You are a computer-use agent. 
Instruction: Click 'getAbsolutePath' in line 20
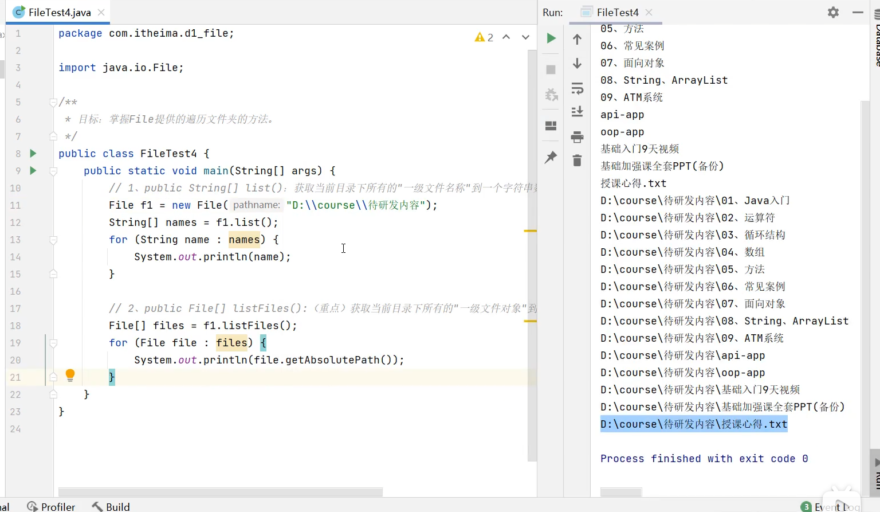coord(332,360)
